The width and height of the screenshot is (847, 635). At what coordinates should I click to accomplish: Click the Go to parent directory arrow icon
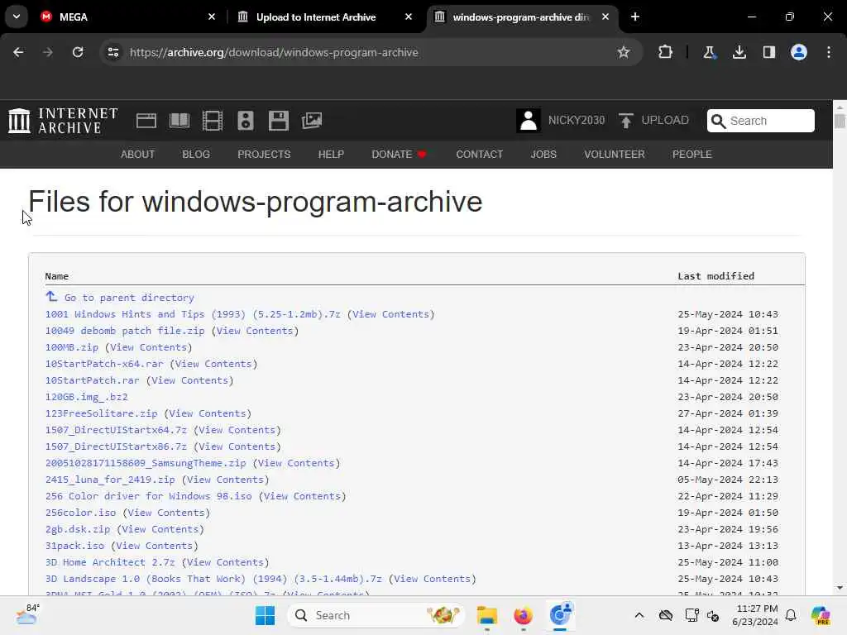(x=51, y=296)
